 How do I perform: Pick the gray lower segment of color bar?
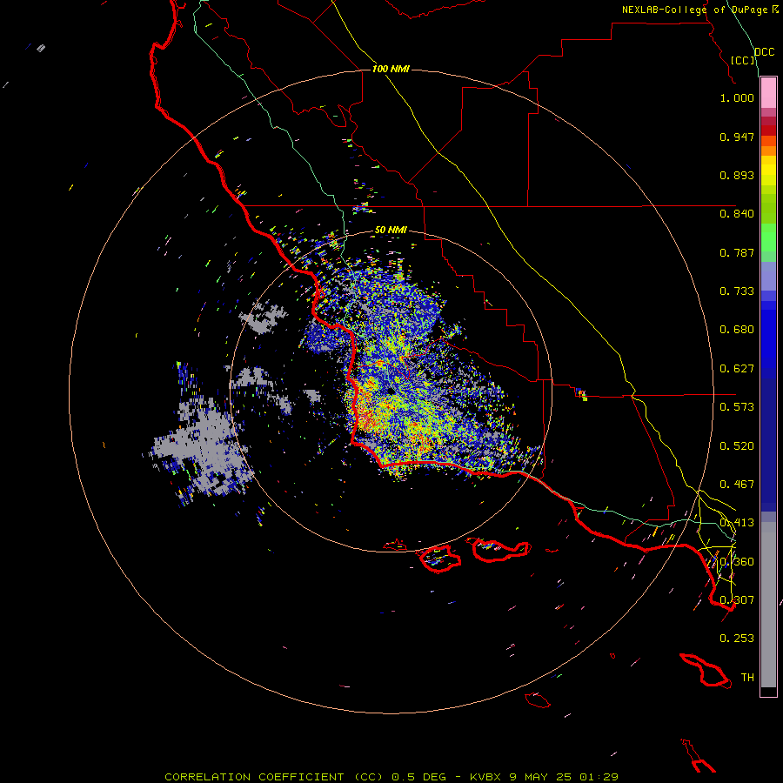768,605
